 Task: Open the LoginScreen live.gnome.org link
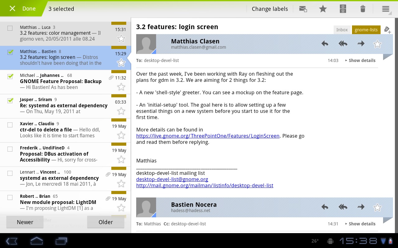(x=208, y=136)
